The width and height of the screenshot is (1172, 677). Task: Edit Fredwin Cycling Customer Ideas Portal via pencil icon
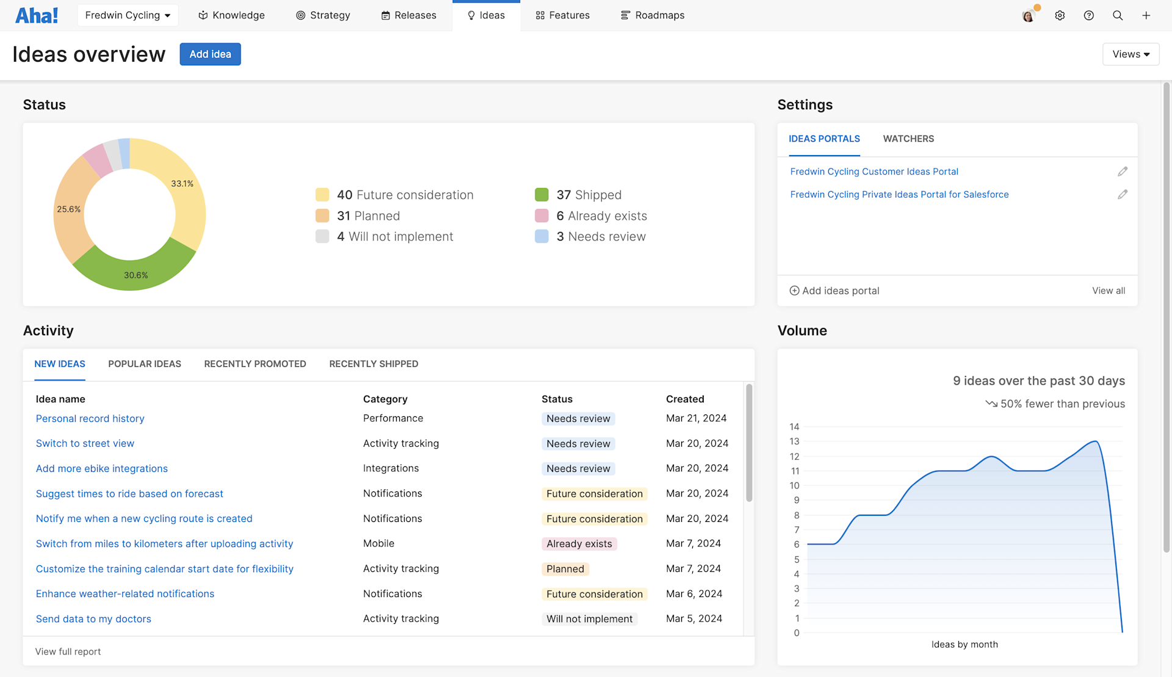1123,171
